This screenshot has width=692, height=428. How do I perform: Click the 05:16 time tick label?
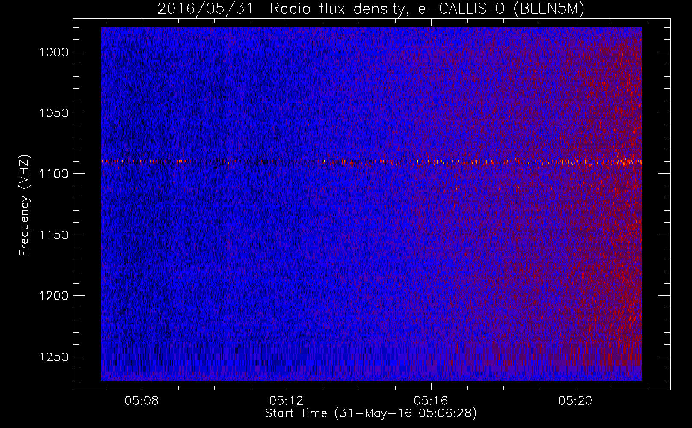[x=431, y=401]
